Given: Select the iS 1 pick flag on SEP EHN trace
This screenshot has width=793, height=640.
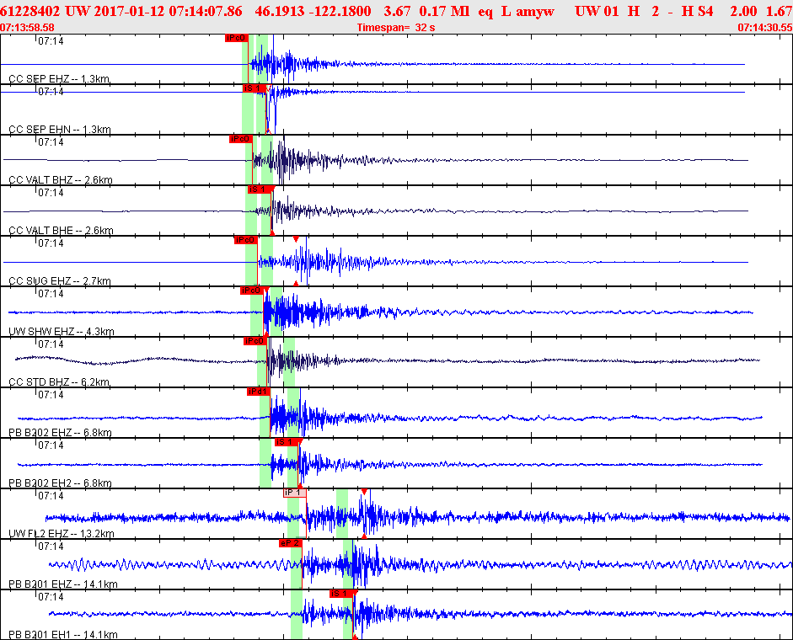Looking at the screenshot, I should point(255,88).
